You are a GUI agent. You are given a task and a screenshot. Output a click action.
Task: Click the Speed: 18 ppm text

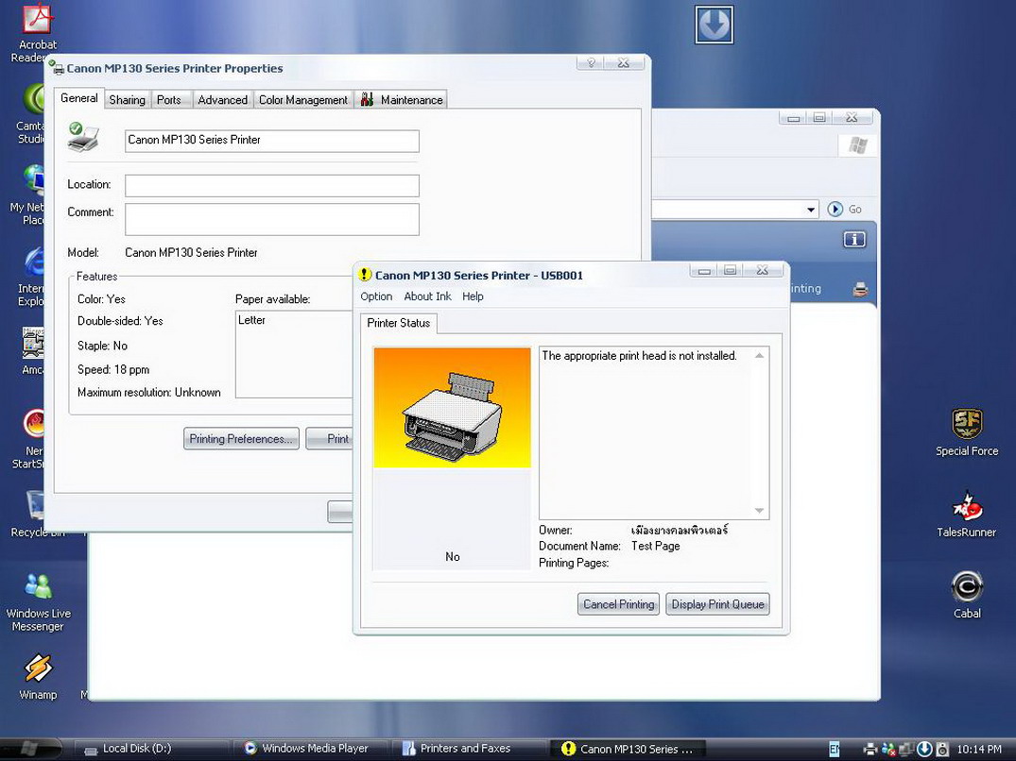click(113, 369)
